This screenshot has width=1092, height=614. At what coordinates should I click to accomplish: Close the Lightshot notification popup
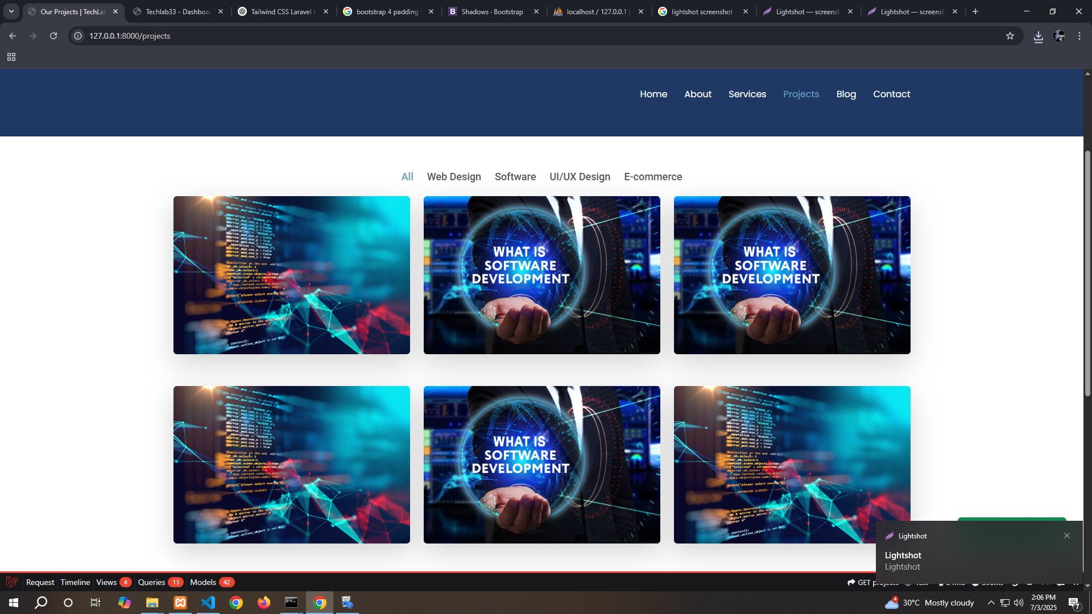click(1067, 536)
